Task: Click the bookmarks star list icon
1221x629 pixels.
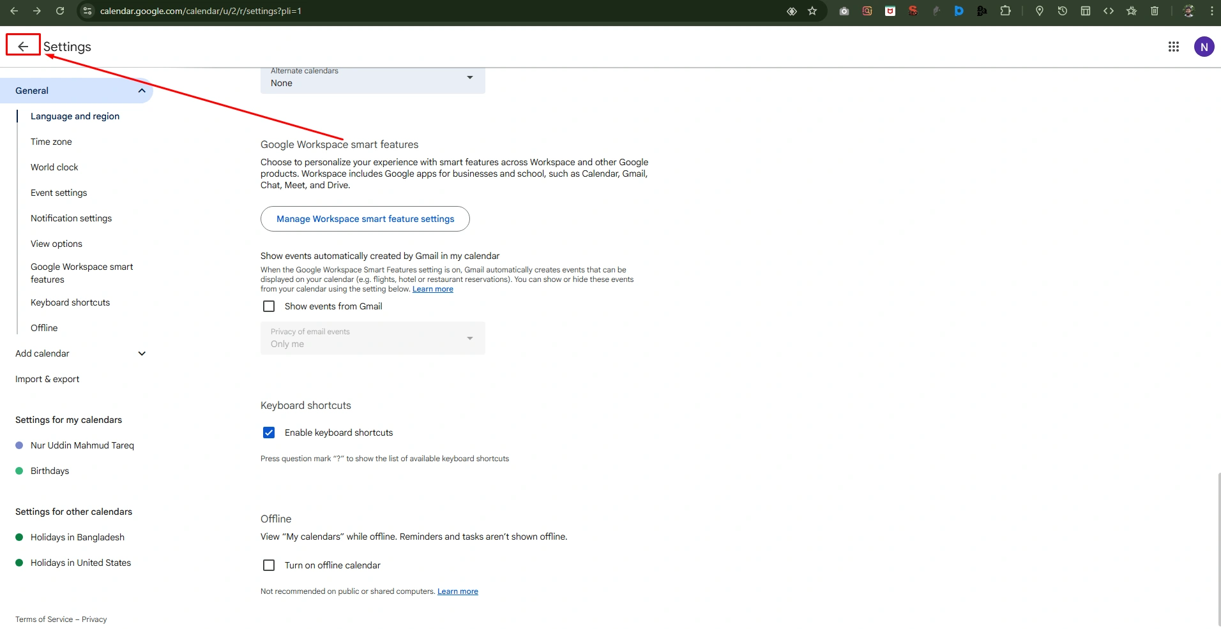Action: pyautogui.click(x=1132, y=11)
